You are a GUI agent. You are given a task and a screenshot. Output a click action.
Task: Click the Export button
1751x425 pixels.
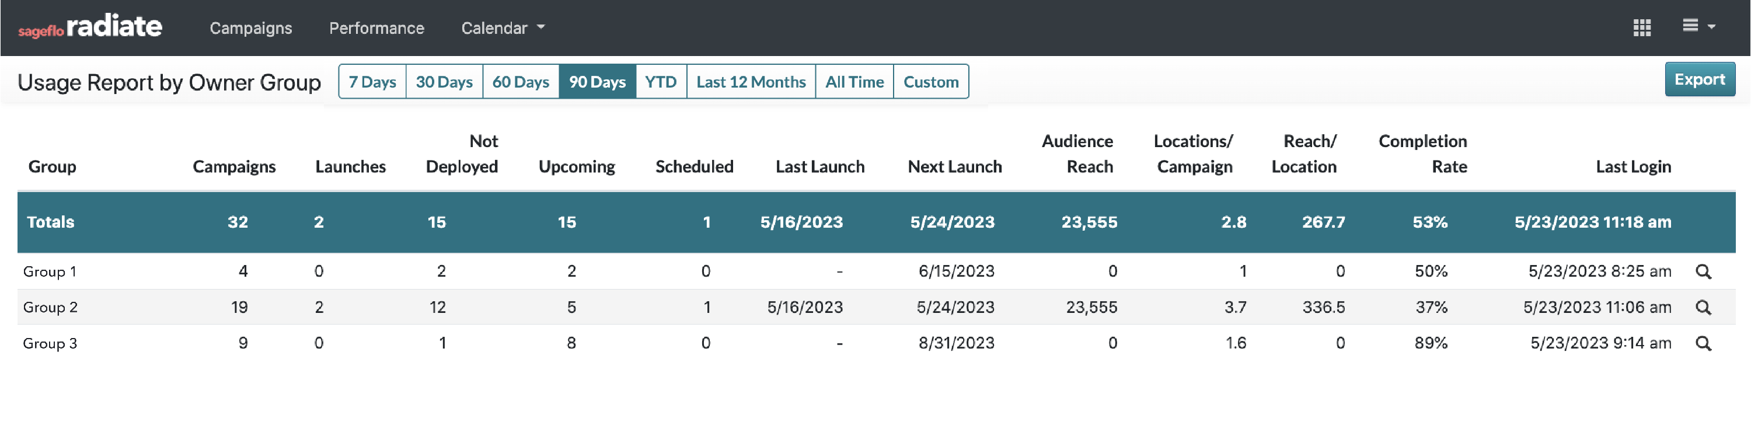(x=1699, y=79)
